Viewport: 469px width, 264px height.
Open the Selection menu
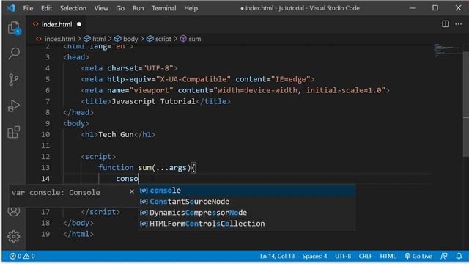73,8
